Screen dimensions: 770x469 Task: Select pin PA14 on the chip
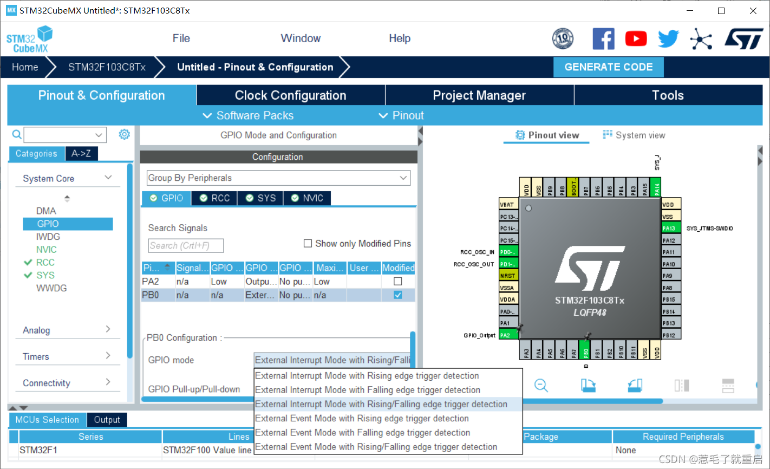[656, 187]
